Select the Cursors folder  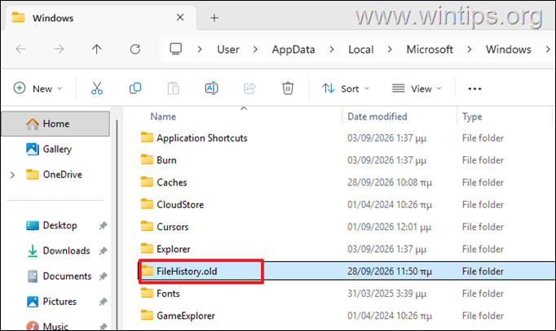click(x=172, y=227)
